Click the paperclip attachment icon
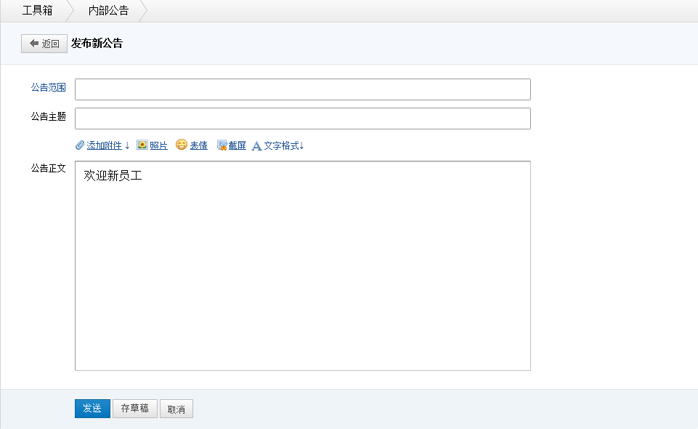Image resolution: width=698 pixels, height=429 pixels. [80, 145]
